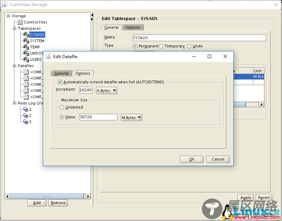Select the Value maximum size option
Viewport: 282px width, 221px height.
[x=62, y=117]
